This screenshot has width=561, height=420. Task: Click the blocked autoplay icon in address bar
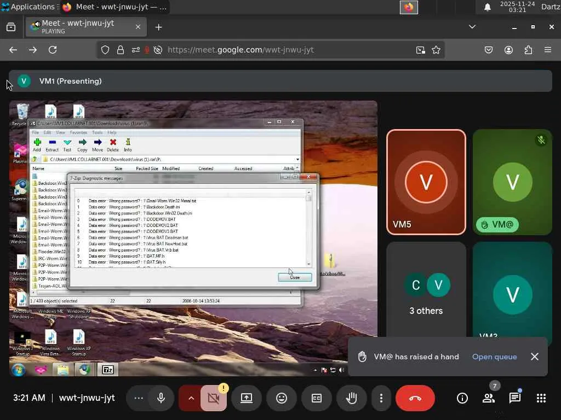pos(158,50)
